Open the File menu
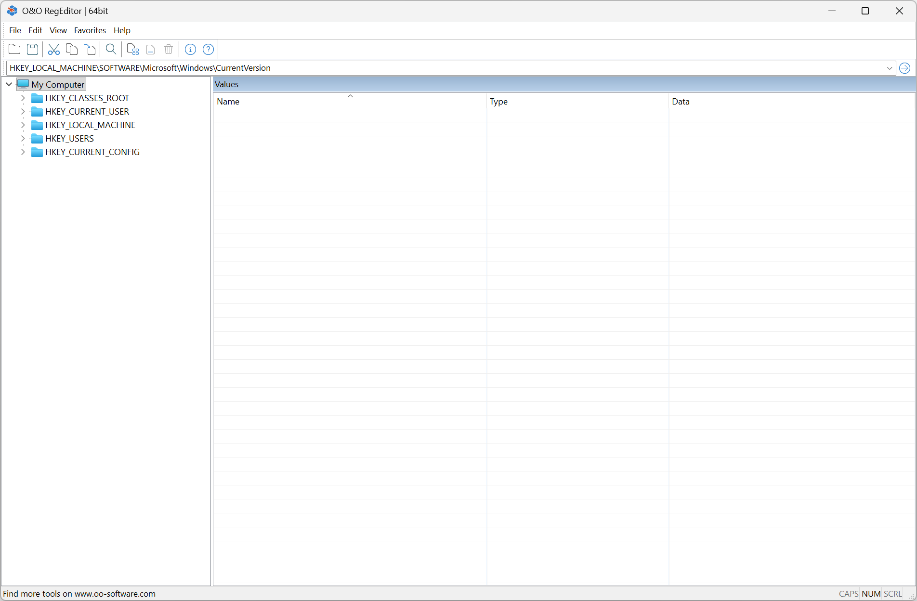The image size is (917, 601). [15, 30]
